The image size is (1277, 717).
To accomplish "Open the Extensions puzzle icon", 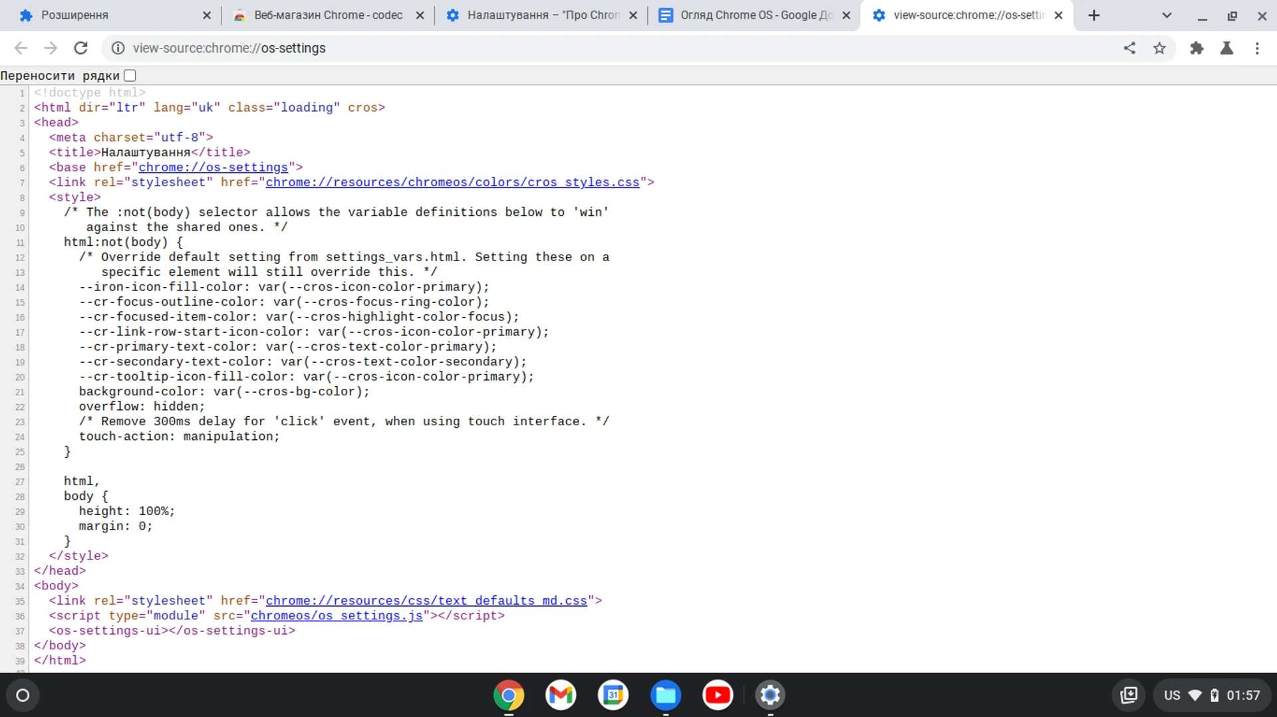I will coord(1197,48).
